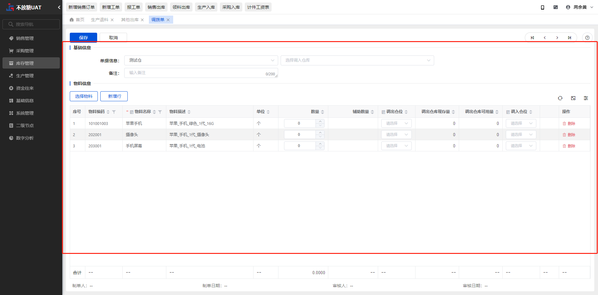Delete row 3 手机屏幕
This screenshot has width=598, height=295.
pyautogui.click(x=569, y=146)
